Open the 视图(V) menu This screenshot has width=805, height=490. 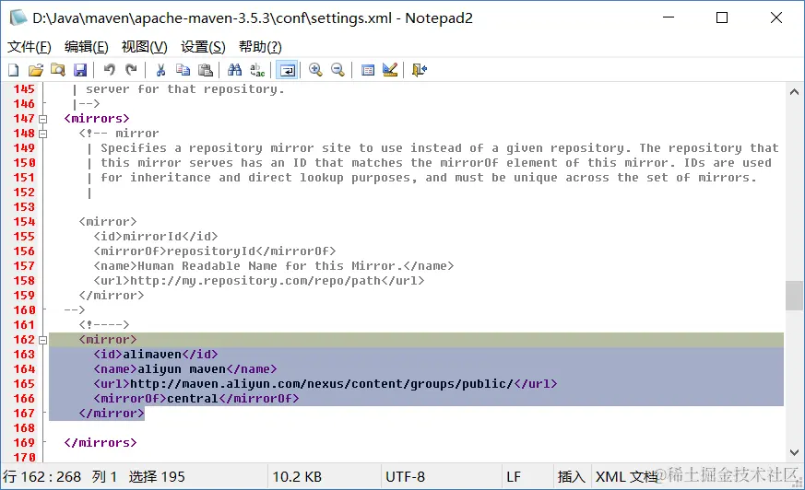[x=144, y=47]
